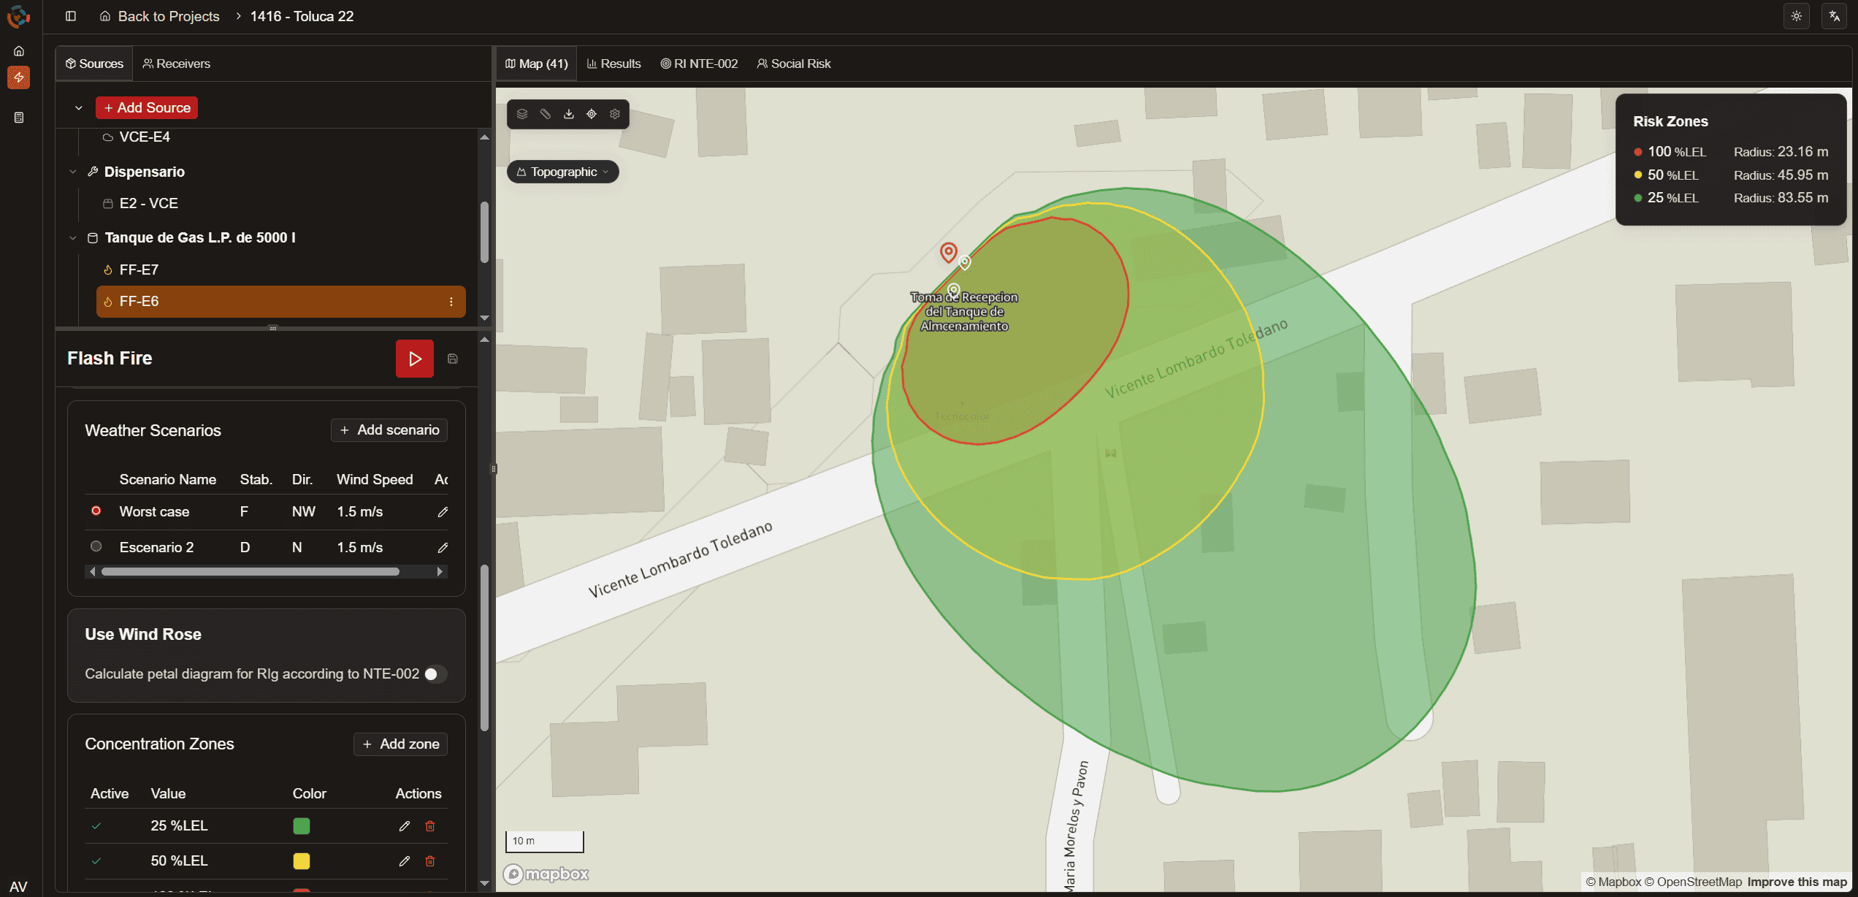Switch language via the translate icon
The width and height of the screenshot is (1858, 897).
(x=1834, y=16)
